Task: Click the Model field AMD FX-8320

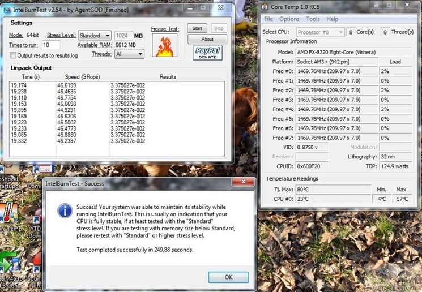Action: [353, 52]
